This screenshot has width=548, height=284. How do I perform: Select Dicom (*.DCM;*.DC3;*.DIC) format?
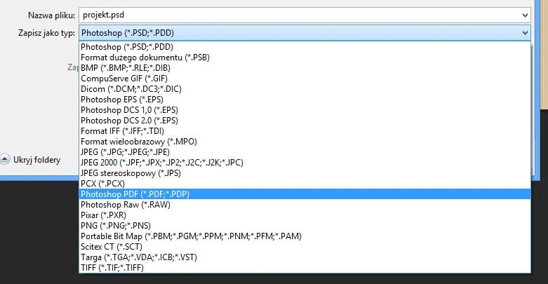pyautogui.click(x=305, y=89)
